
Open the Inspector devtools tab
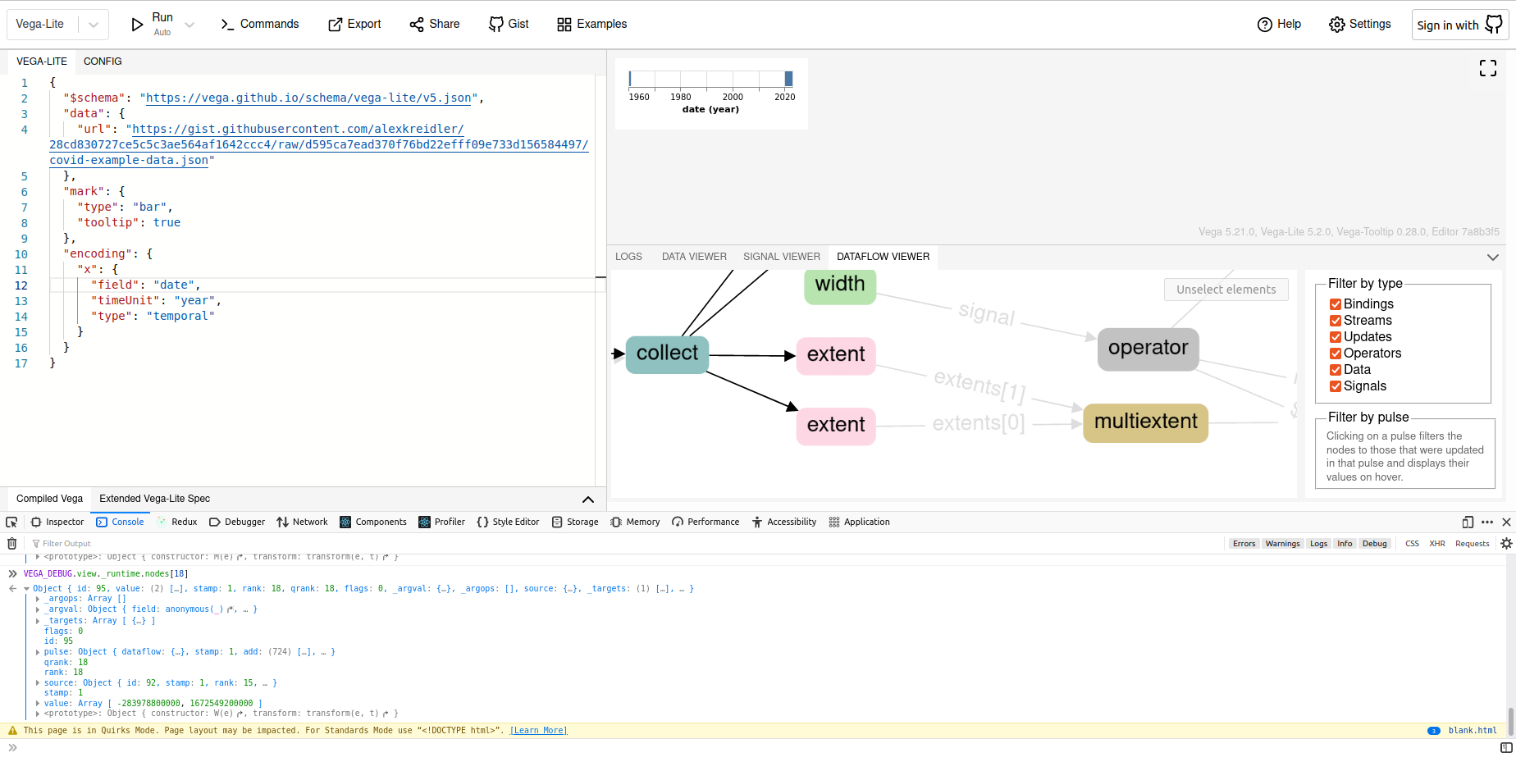[x=57, y=522]
